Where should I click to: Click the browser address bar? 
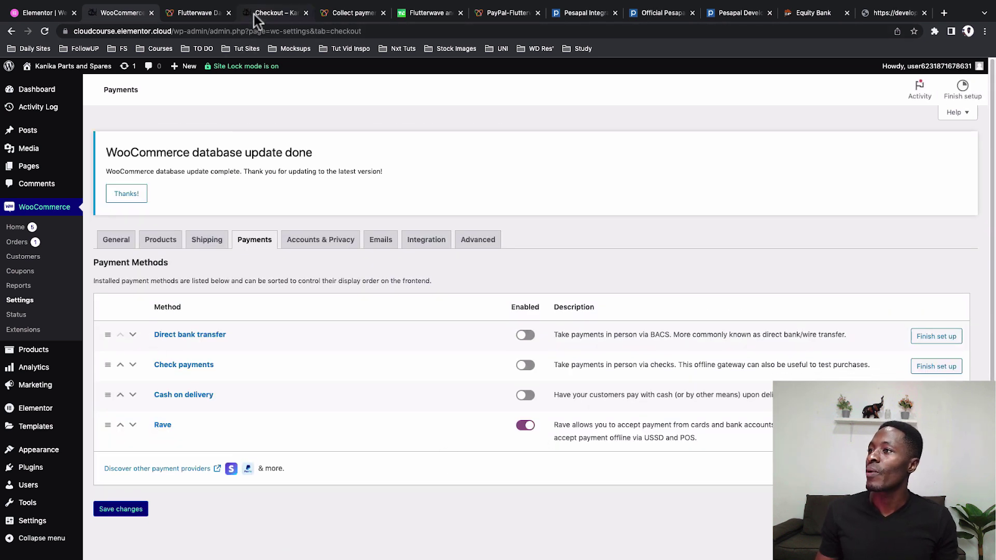point(473,31)
